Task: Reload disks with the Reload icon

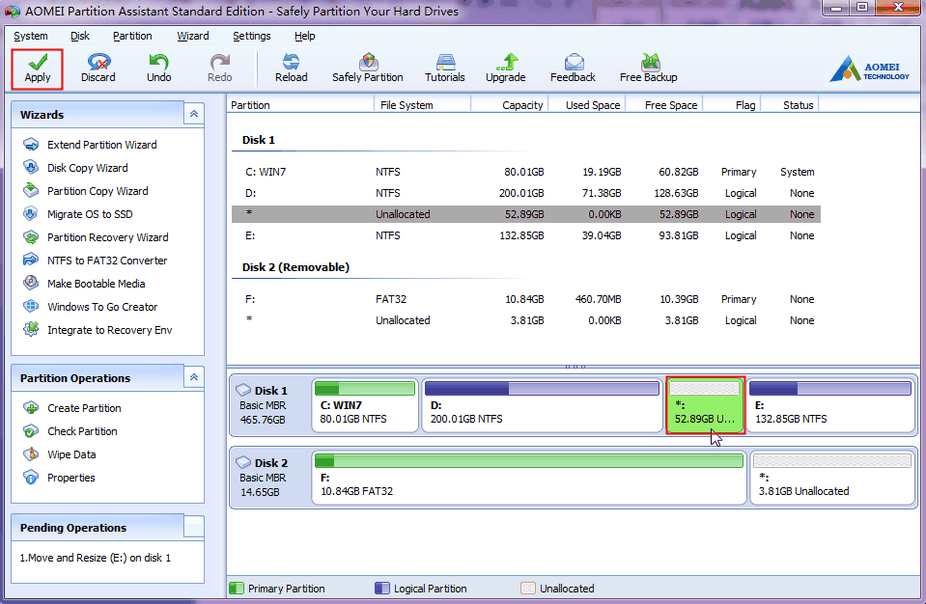Action: click(292, 62)
